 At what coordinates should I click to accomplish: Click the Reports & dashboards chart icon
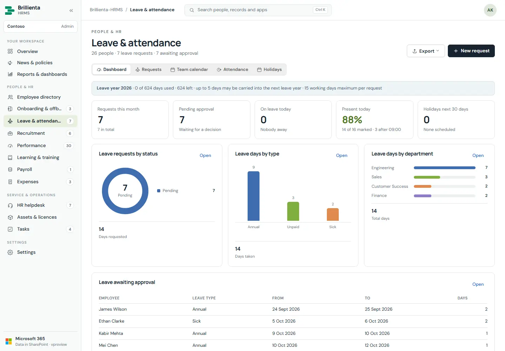click(x=10, y=74)
